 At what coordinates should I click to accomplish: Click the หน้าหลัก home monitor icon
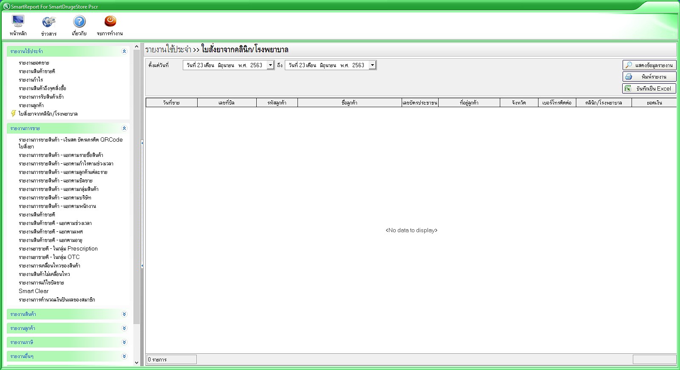[18, 21]
